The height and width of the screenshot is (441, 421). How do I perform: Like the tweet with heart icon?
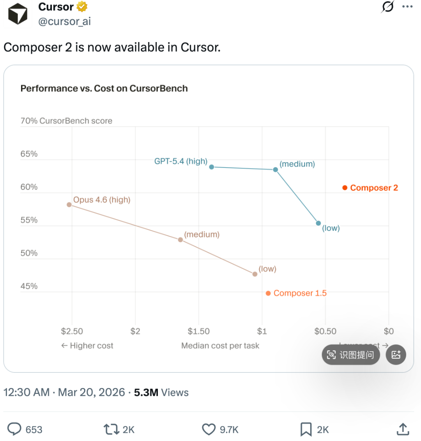click(209, 429)
